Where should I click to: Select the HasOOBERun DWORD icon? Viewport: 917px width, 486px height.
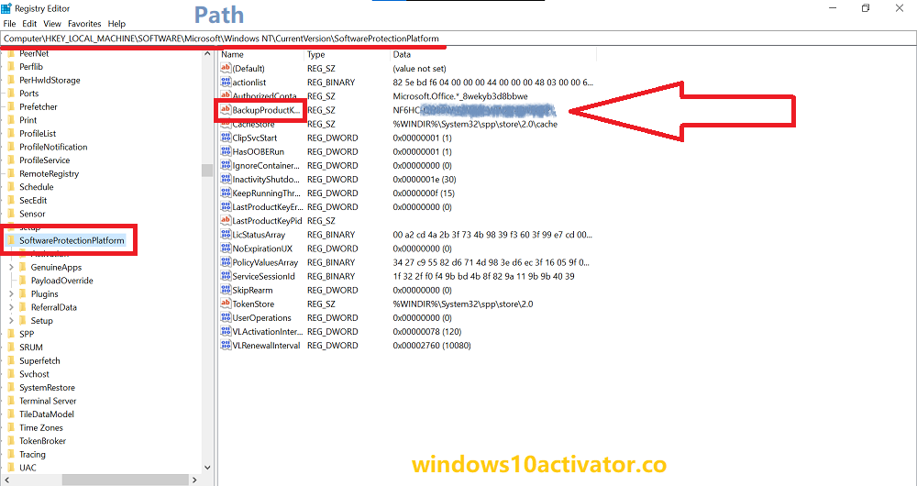[226, 151]
